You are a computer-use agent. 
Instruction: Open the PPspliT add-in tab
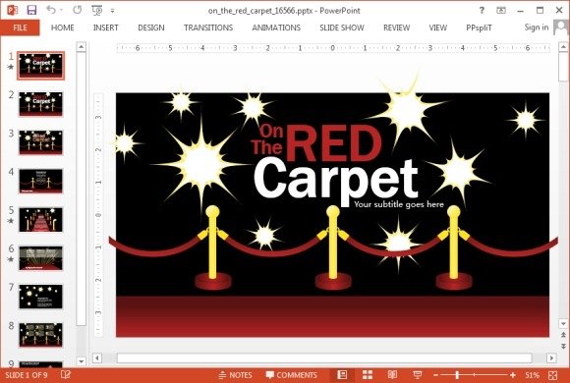(x=479, y=27)
